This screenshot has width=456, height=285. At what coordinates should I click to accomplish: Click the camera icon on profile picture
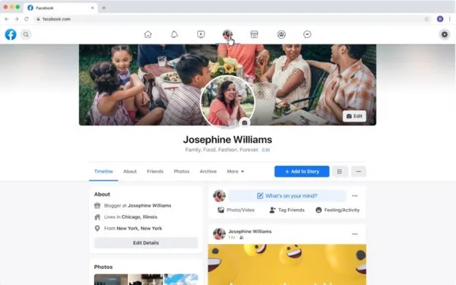tap(245, 122)
